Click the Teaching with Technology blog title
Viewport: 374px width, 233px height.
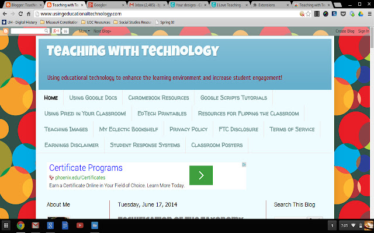pyautogui.click(x=133, y=51)
